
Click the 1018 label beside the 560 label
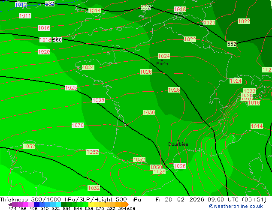pyautogui.click(x=45, y=40)
